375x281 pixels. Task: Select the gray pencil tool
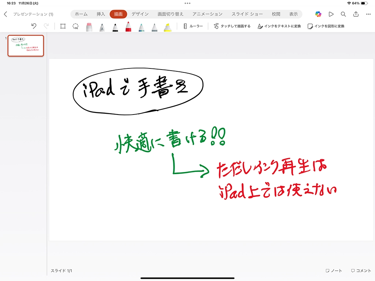click(155, 27)
